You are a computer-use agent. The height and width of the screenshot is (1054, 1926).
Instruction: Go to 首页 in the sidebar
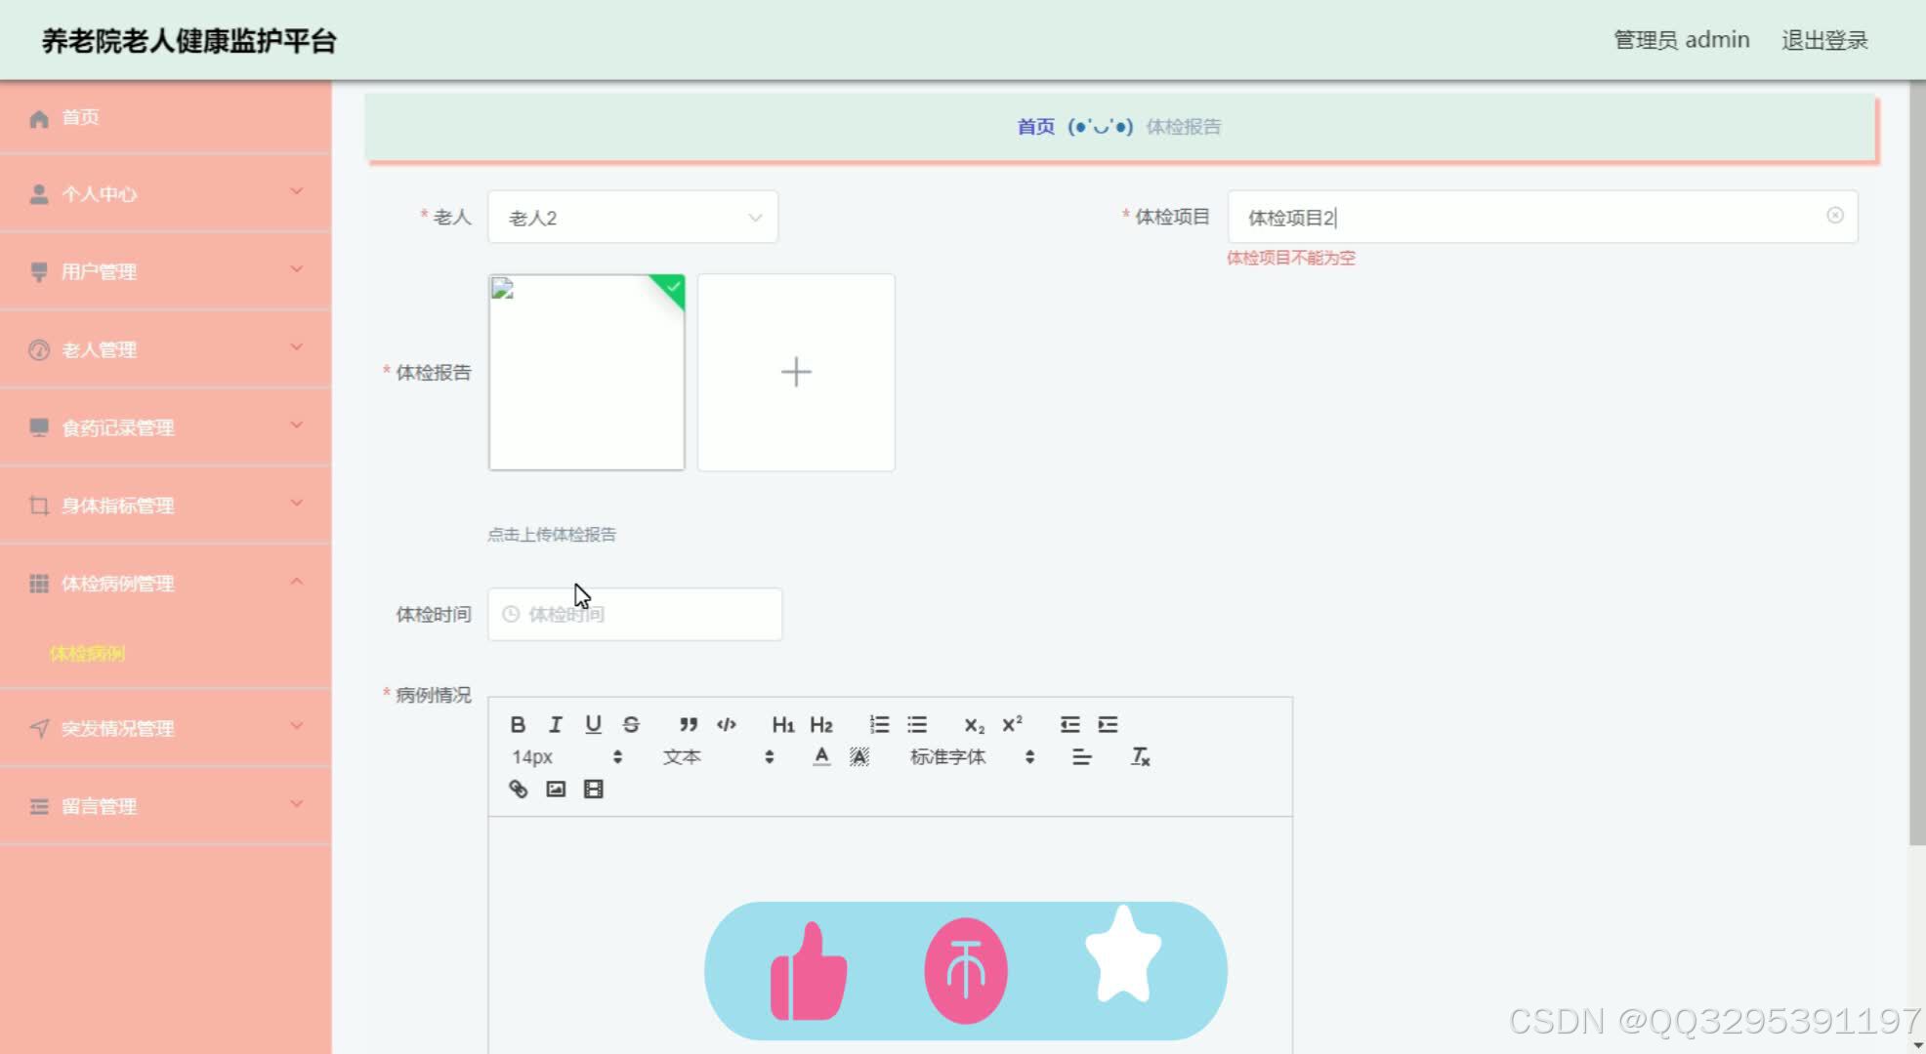(x=165, y=117)
